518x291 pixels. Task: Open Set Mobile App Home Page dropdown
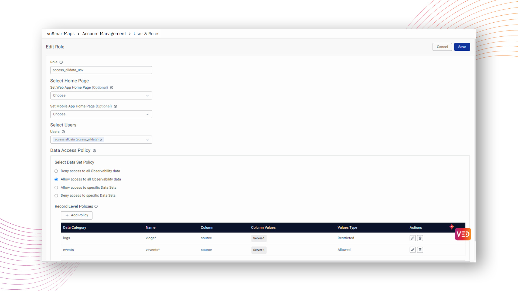tap(101, 114)
